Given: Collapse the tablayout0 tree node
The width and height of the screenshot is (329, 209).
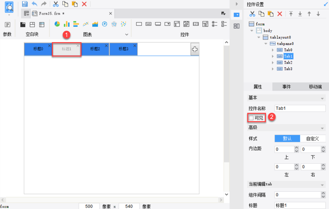Looking at the screenshot, I should tap(259, 37).
